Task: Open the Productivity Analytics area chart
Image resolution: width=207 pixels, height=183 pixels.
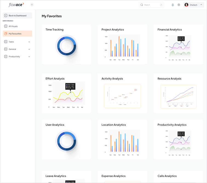Action: (x=178, y=143)
